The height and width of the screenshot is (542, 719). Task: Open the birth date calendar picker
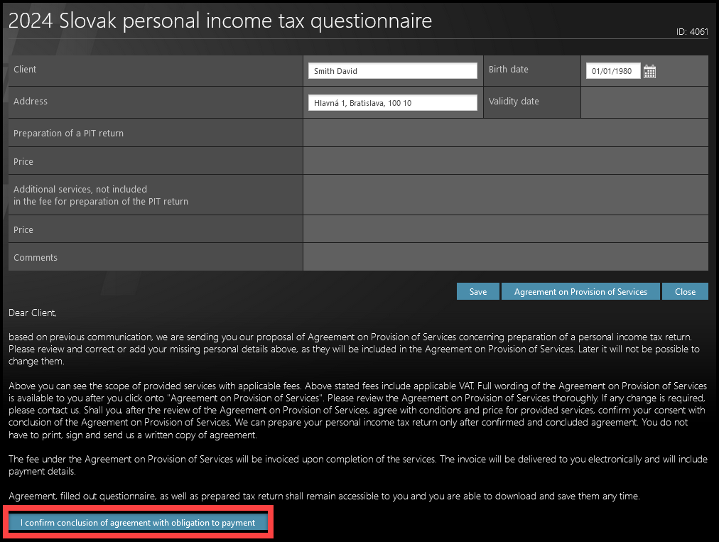click(x=649, y=71)
